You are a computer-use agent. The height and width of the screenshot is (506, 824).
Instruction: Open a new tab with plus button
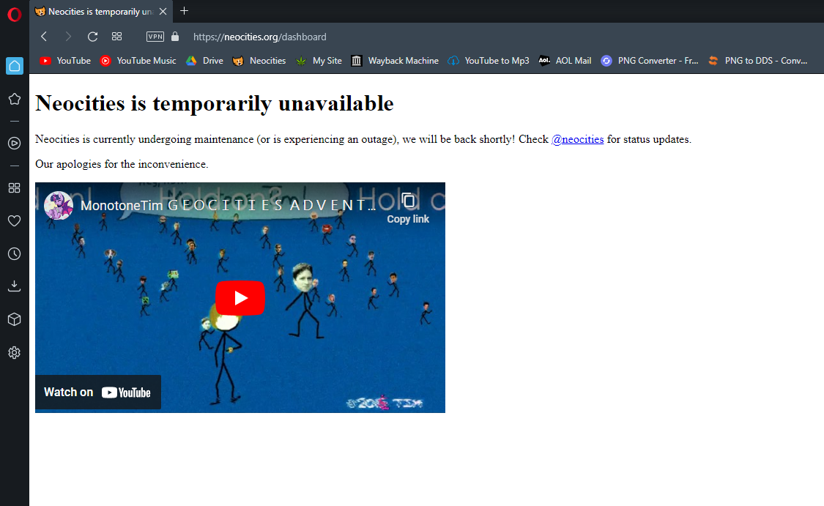coord(184,11)
